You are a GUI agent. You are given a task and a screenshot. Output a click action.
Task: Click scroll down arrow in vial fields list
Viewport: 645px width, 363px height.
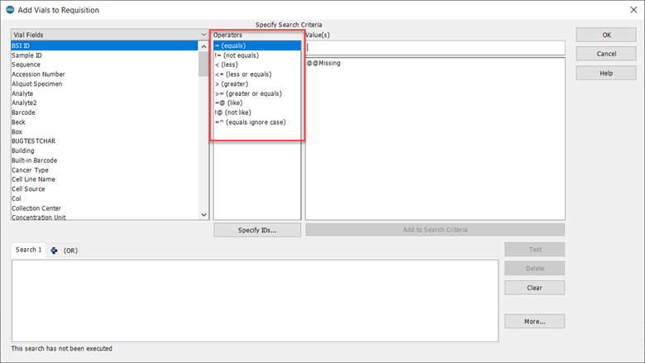pyautogui.click(x=203, y=215)
